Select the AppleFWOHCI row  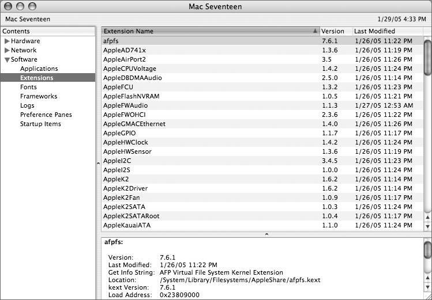point(262,115)
